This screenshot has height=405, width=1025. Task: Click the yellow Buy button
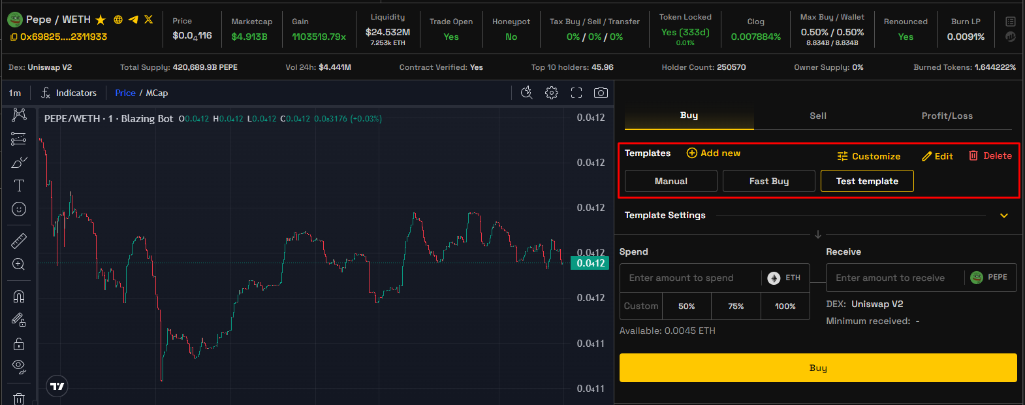818,368
